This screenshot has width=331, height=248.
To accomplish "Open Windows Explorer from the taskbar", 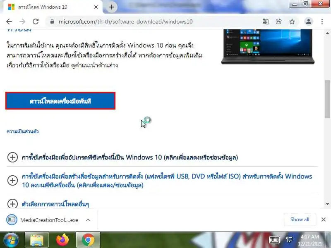I will click(37, 240).
